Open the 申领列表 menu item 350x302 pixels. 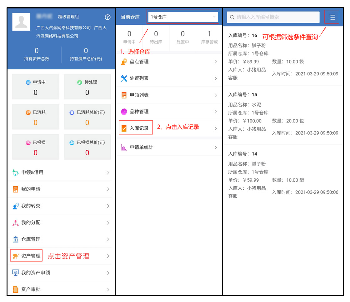169,95
